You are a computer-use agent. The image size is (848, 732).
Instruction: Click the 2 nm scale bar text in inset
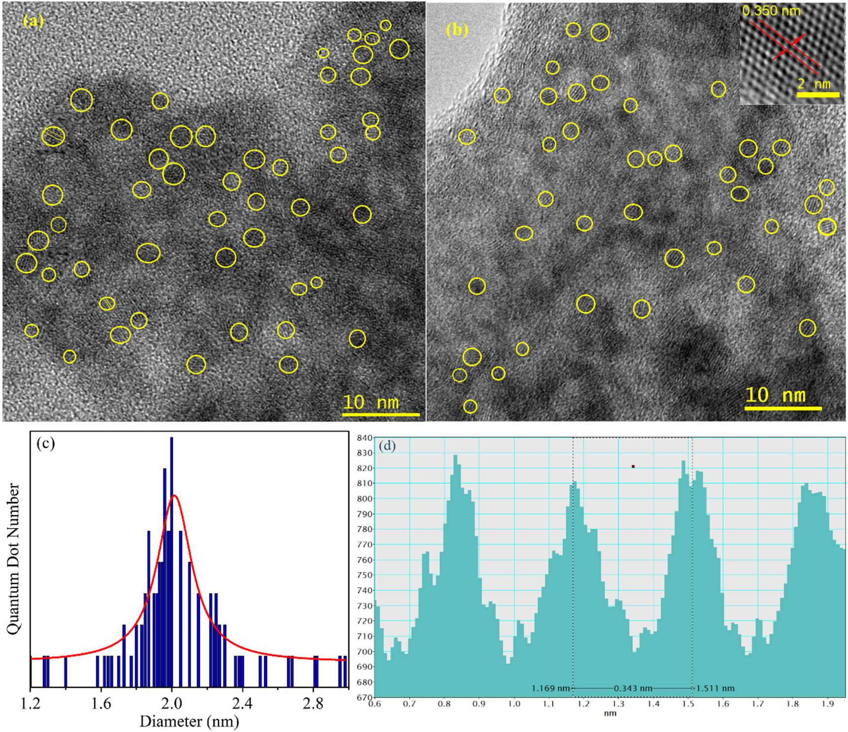(x=814, y=84)
